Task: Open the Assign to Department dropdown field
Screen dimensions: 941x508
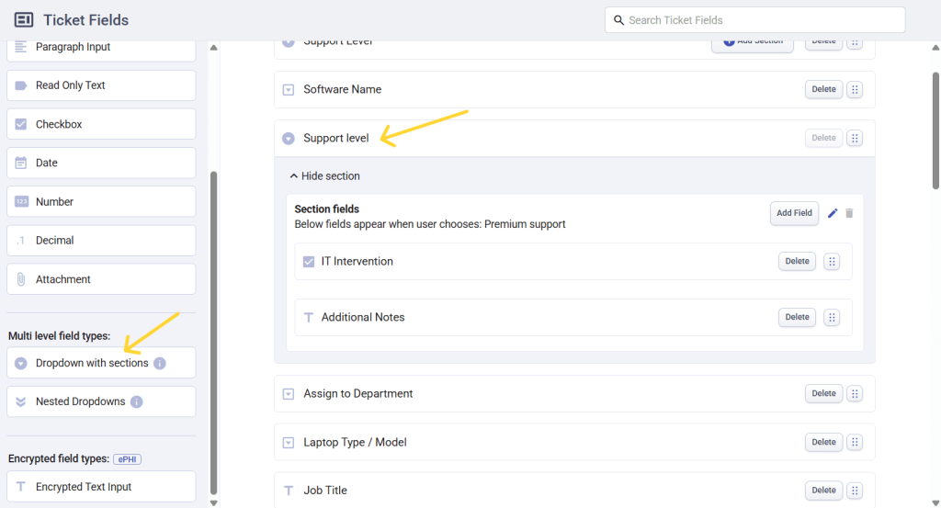Action: pos(358,394)
